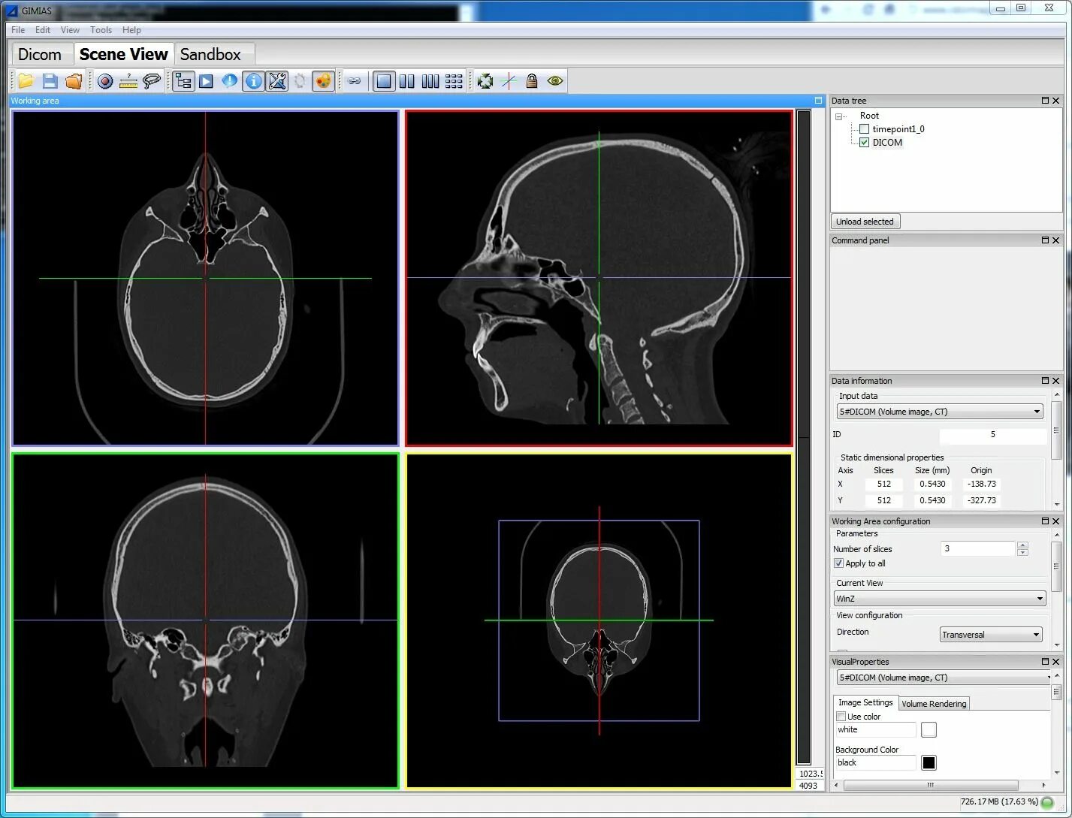Viewport: 1072px width, 818px height.
Task: Click the blue play arrow icon
Action: click(207, 81)
